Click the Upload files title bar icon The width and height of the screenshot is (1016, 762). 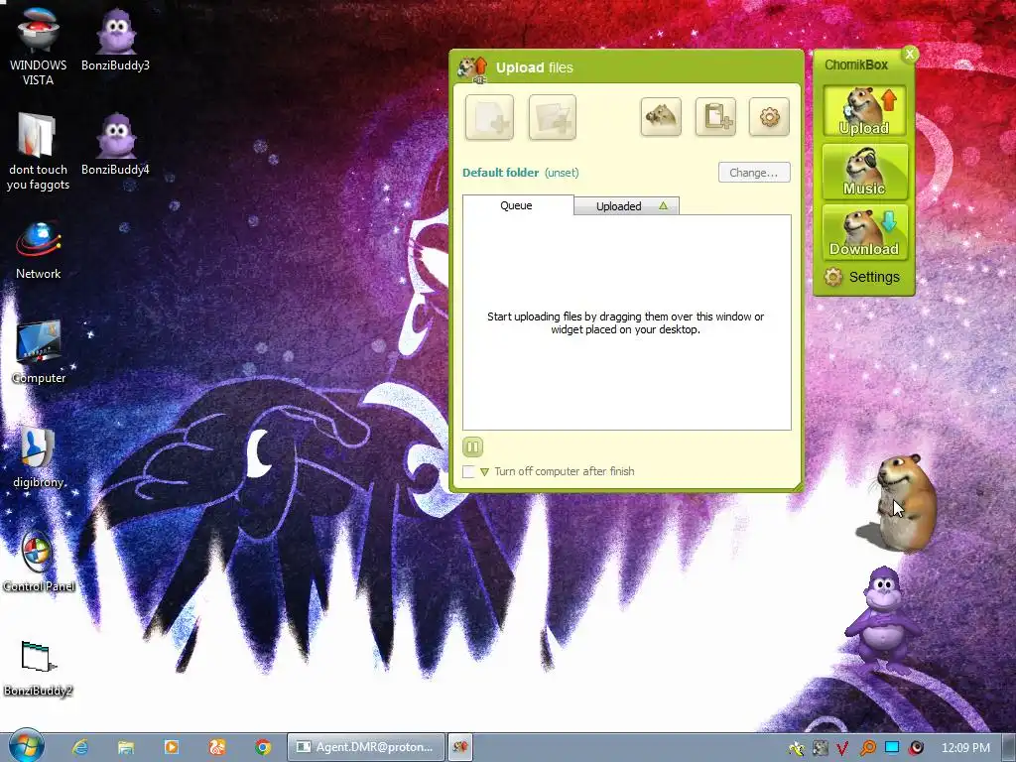pyautogui.click(x=472, y=68)
